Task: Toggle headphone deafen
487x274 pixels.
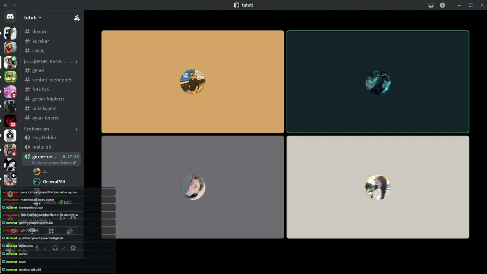Action: [x=55, y=248]
